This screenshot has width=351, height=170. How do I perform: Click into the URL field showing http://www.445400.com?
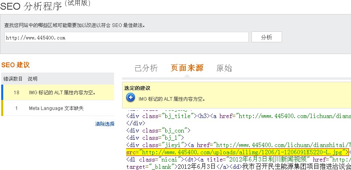pyautogui.click(x=126, y=37)
